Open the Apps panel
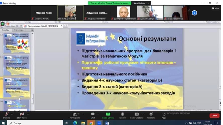Screen dimensions: 223x125 pyautogui.click(x=164, y=115)
